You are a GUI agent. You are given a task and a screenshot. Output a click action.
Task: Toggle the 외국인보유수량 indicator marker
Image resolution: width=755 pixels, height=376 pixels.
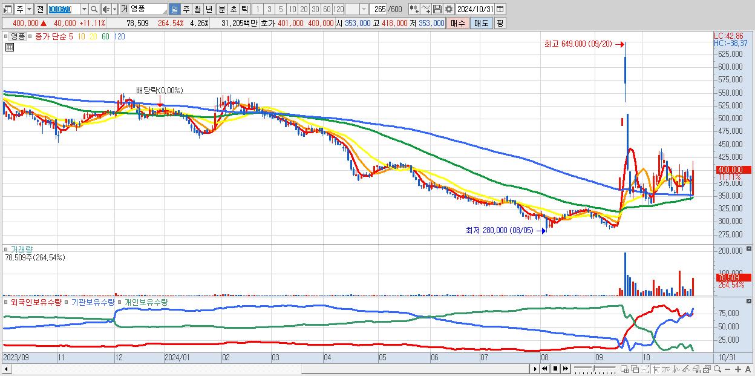(6, 302)
